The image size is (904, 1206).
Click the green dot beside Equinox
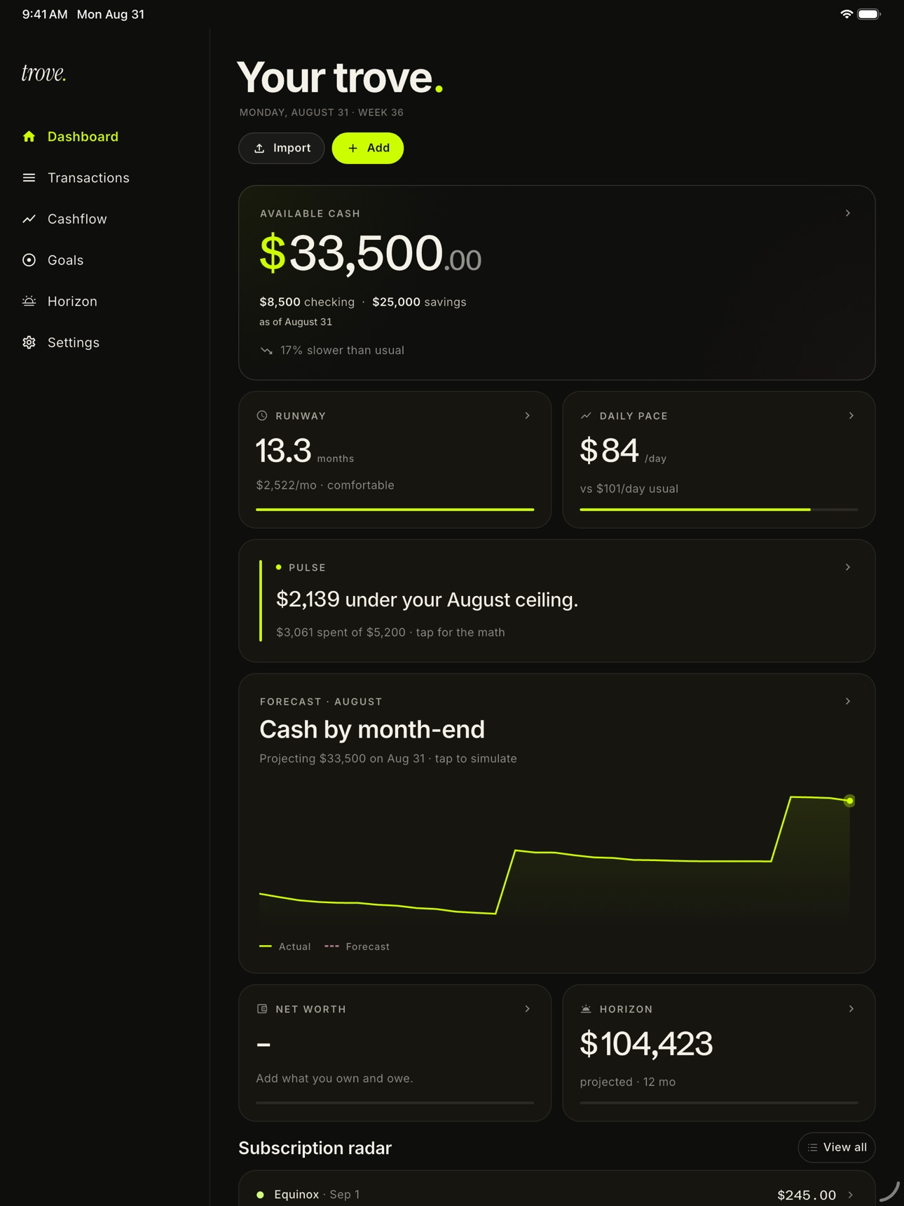tap(260, 1195)
